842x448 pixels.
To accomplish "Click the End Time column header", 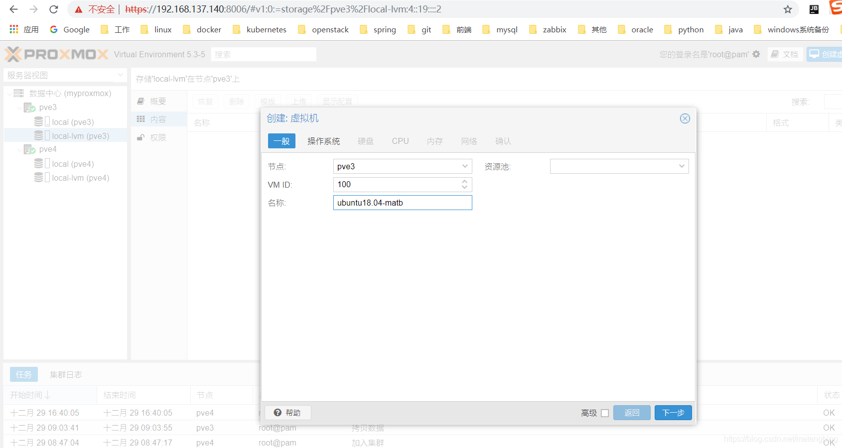I will coord(143,395).
